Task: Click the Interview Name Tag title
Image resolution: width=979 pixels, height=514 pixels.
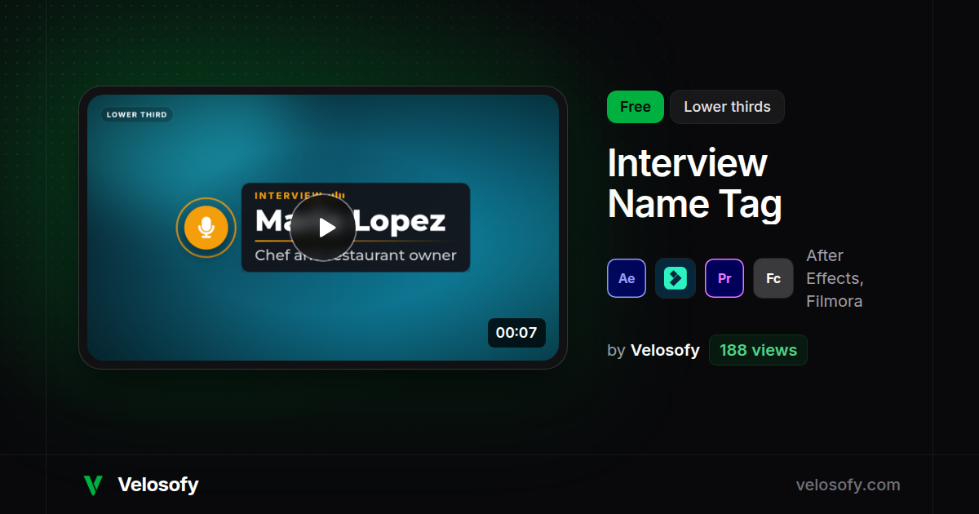Action: (x=694, y=184)
